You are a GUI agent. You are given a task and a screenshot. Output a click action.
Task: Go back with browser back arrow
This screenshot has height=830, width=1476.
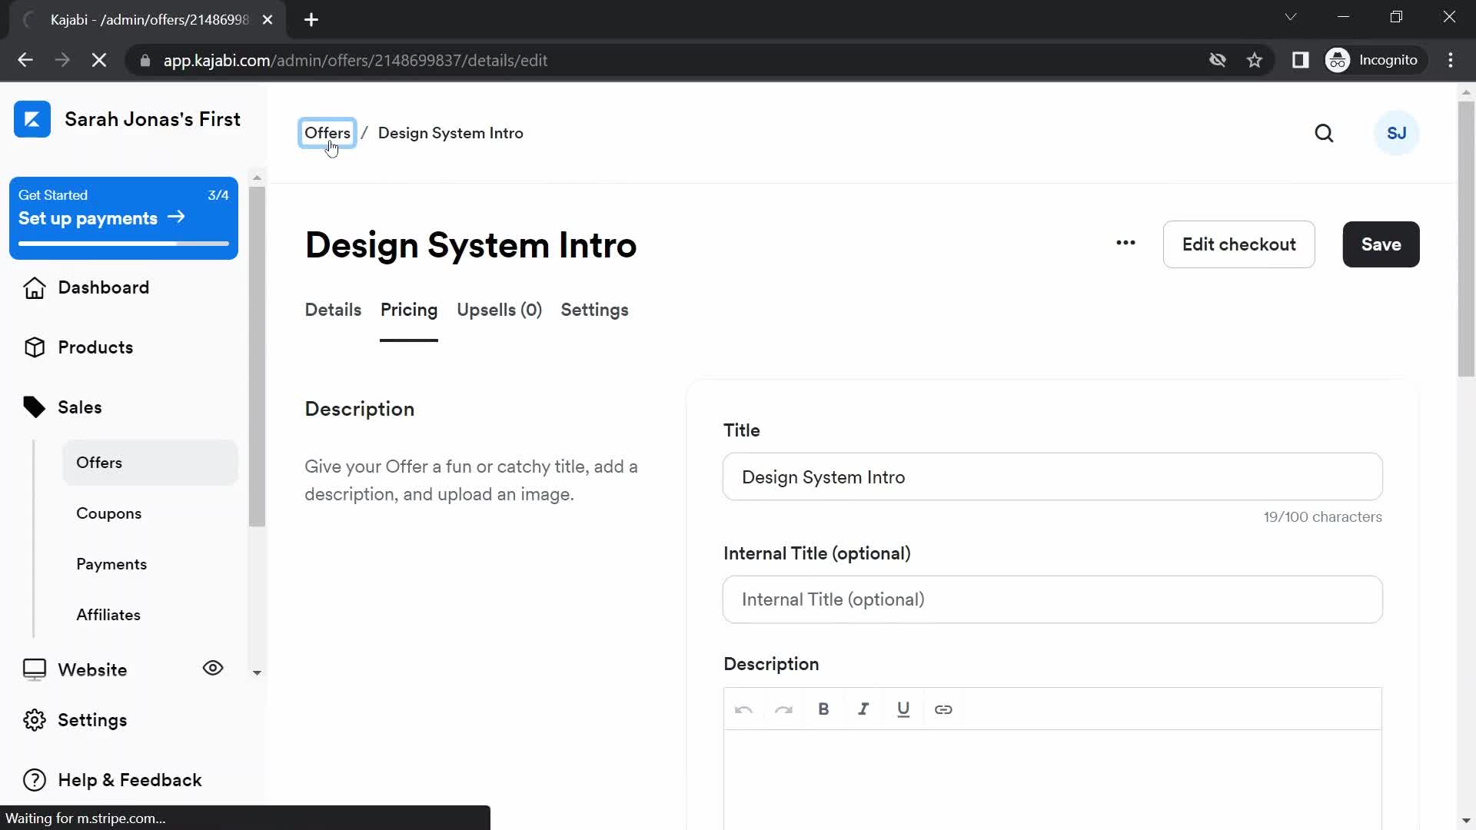coord(25,60)
